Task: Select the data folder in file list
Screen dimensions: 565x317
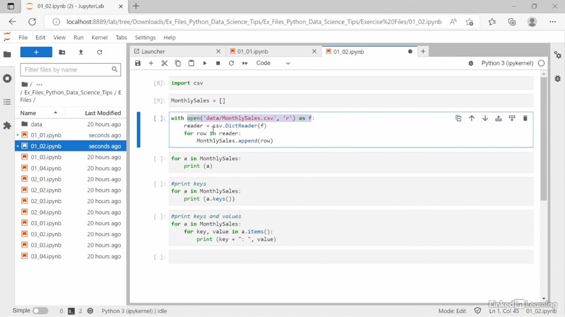Action: tap(71, 124)
